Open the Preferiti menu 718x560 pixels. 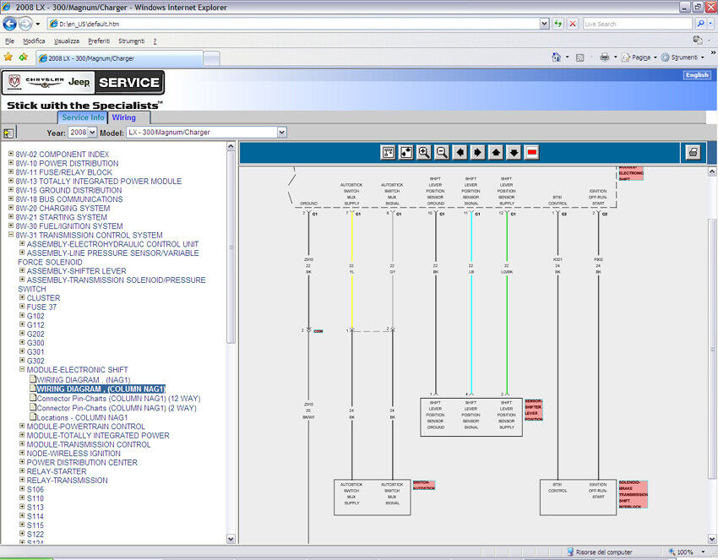tap(99, 41)
